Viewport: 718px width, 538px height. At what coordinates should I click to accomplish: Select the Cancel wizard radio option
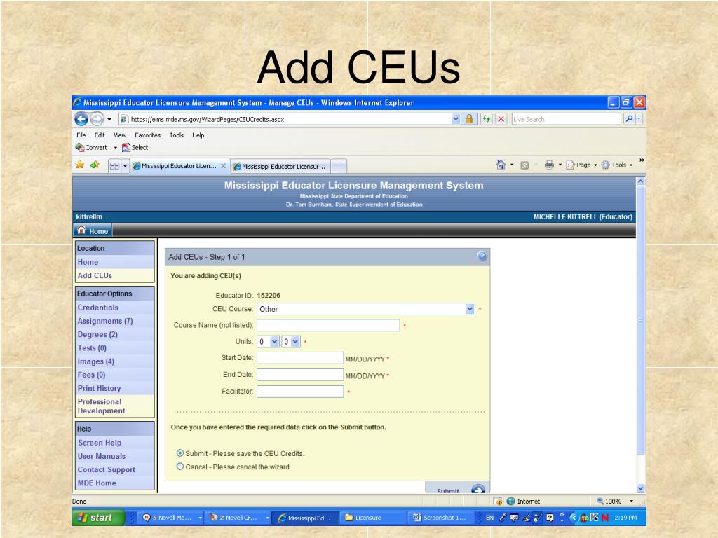point(180,466)
